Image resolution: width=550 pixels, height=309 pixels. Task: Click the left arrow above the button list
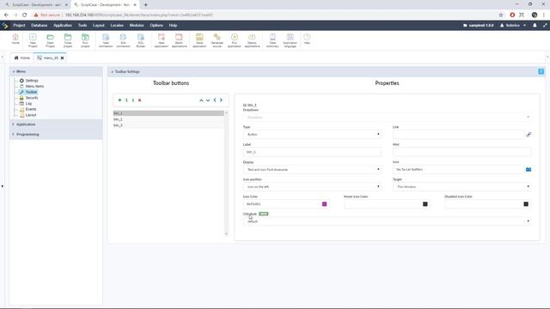pos(215,100)
